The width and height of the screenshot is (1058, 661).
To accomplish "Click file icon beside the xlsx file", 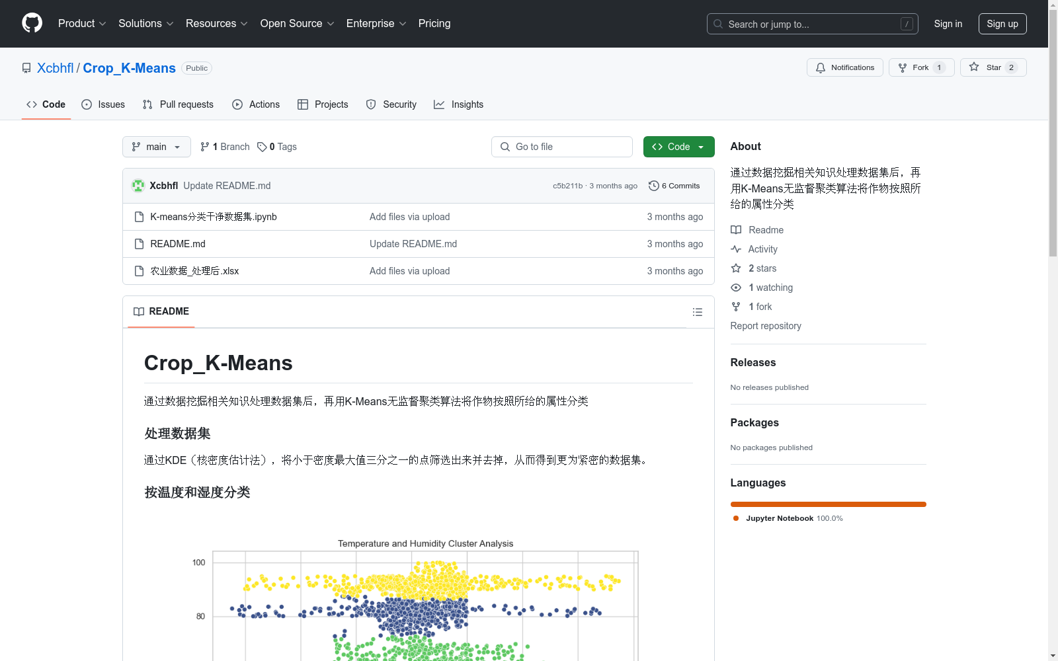I will point(139,271).
